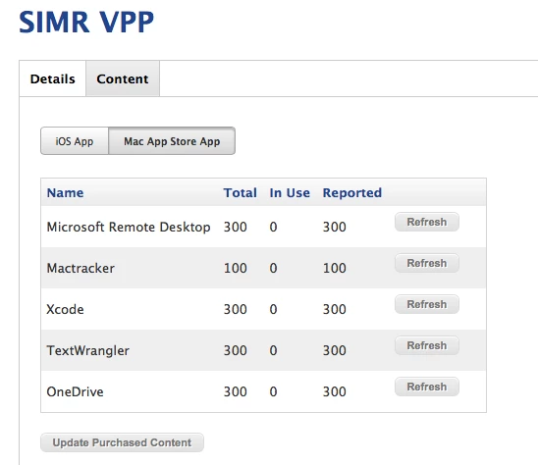Image resolution: width=538 pixels, height=465 pixels.
Task: Open the Content tab
Action: [x=123, y=78]
